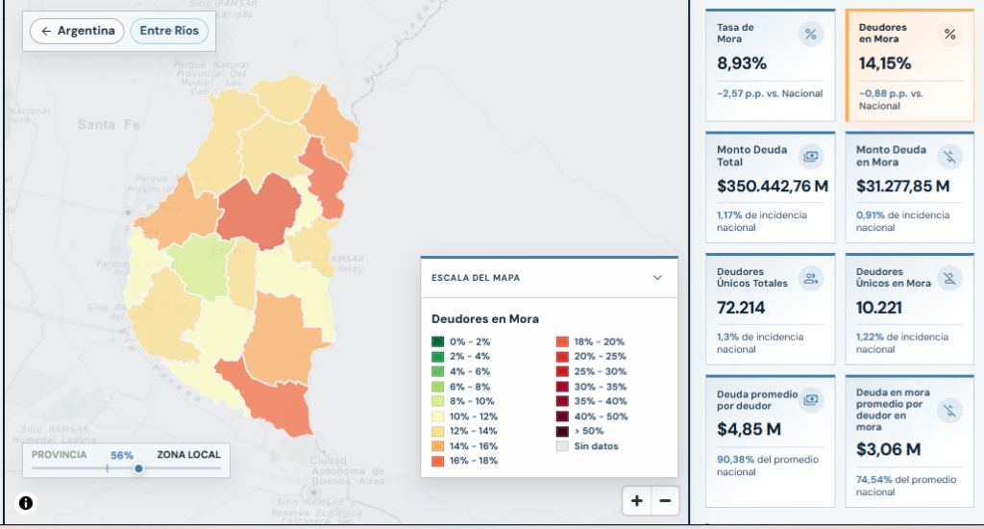The height and width of the screenshot is (529, 984).
Task: Click the ZONA LOCAL slider label
Action: click(x=188, y=455)
